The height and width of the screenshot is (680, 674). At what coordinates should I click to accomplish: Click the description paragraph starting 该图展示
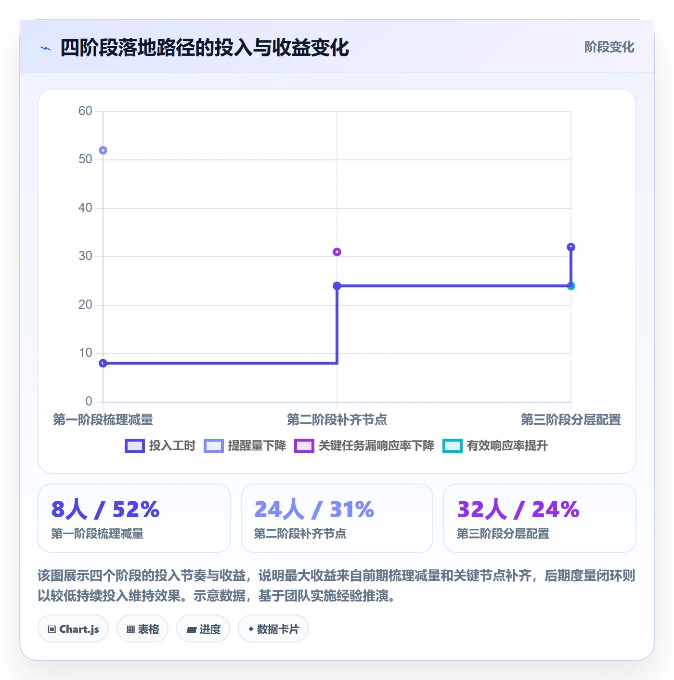[x=337, y=586]
